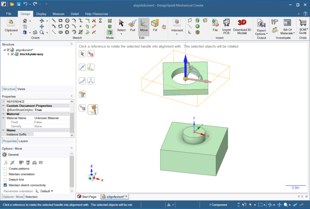Toggle visibility checkbox of block&plate-assy
This screenshot has width=310, height=209.
point(12,54)
